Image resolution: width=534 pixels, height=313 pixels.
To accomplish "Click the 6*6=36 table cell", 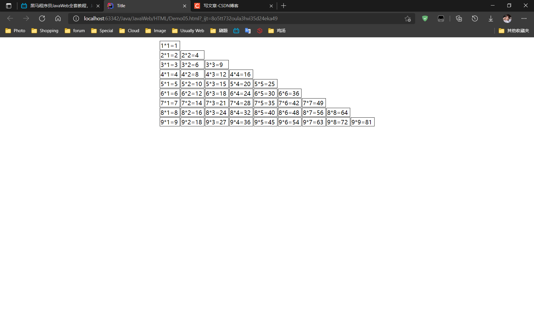I will click(x=290, y=93).
